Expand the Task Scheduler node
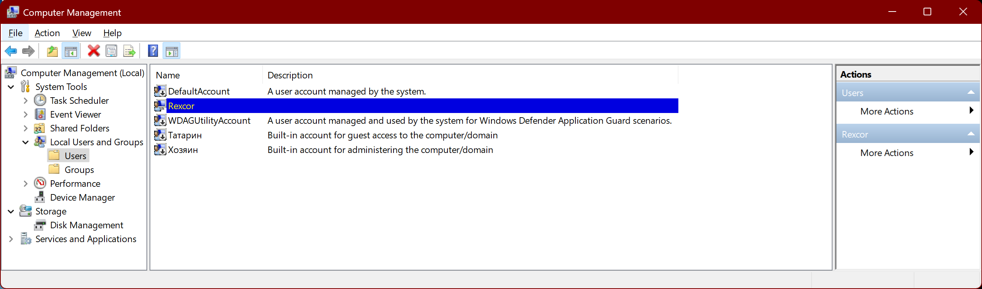The width and height of the screenshot is (982, 289). [25, 101]
